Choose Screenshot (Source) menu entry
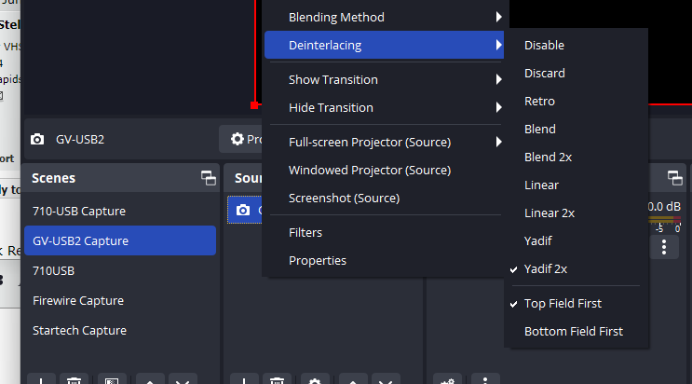The width and height of the screenshot is (692, 384). (344, 198)
